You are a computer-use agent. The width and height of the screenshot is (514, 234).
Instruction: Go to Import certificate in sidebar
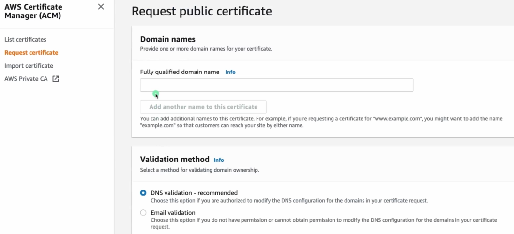[x=29, y=65]
